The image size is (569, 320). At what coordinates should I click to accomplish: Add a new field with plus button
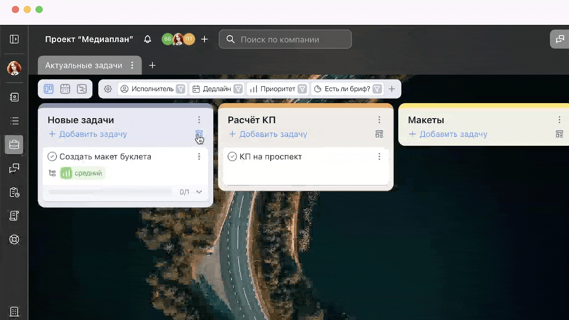click(392, 89)
